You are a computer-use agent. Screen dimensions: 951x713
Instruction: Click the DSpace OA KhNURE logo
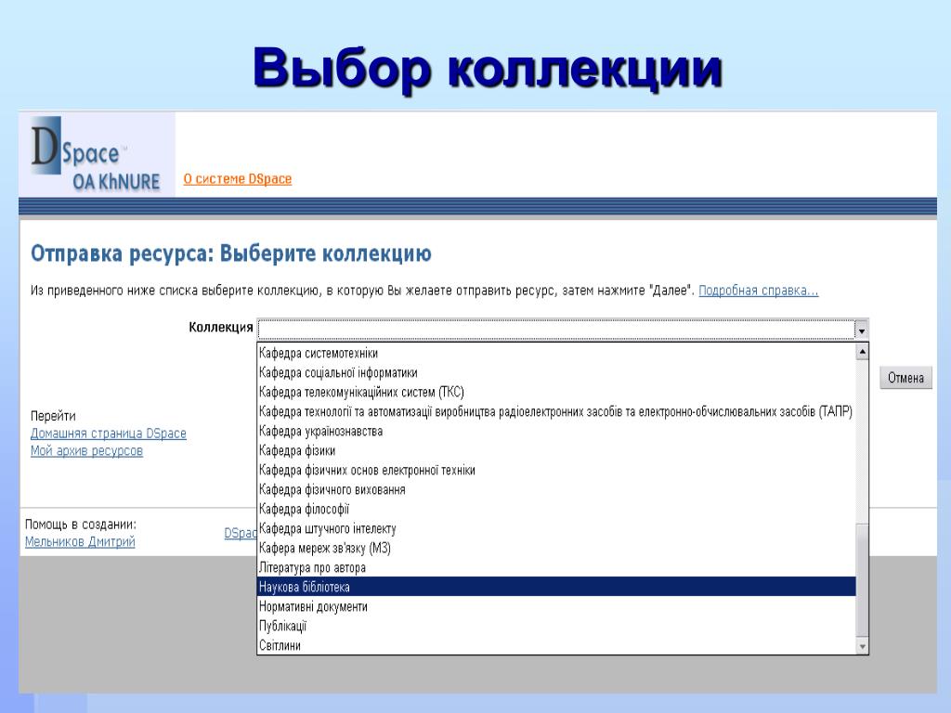(x=97, y=154)
